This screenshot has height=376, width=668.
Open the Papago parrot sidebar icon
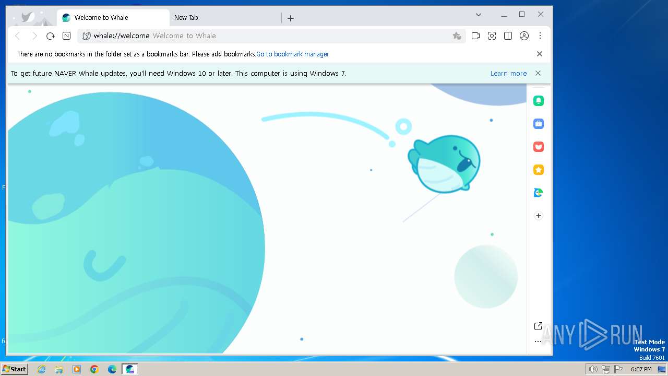[x=539, y=193]
